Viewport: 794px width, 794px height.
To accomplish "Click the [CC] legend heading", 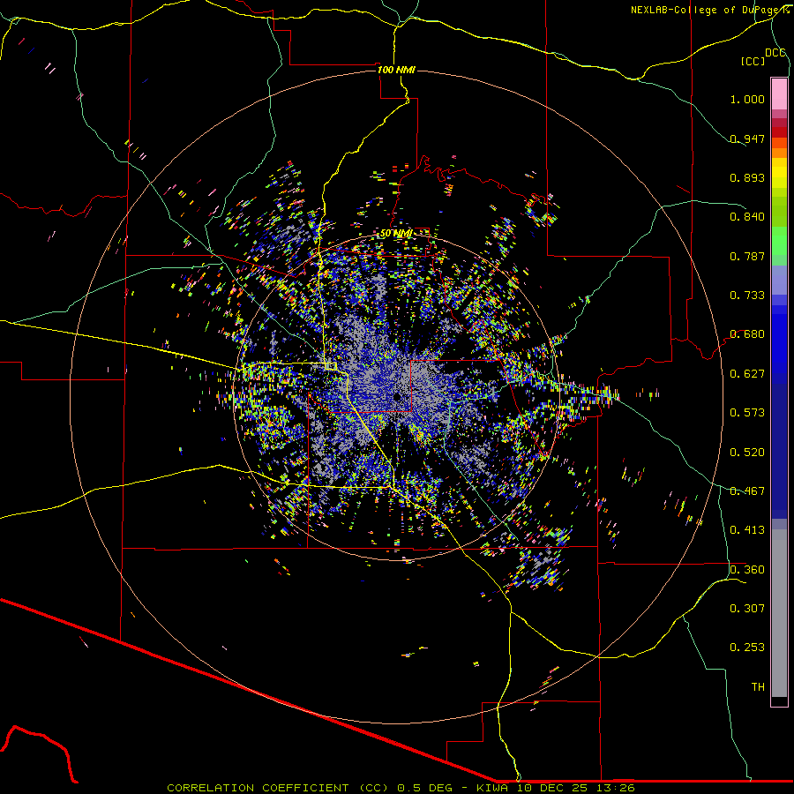I will (753, 61).
